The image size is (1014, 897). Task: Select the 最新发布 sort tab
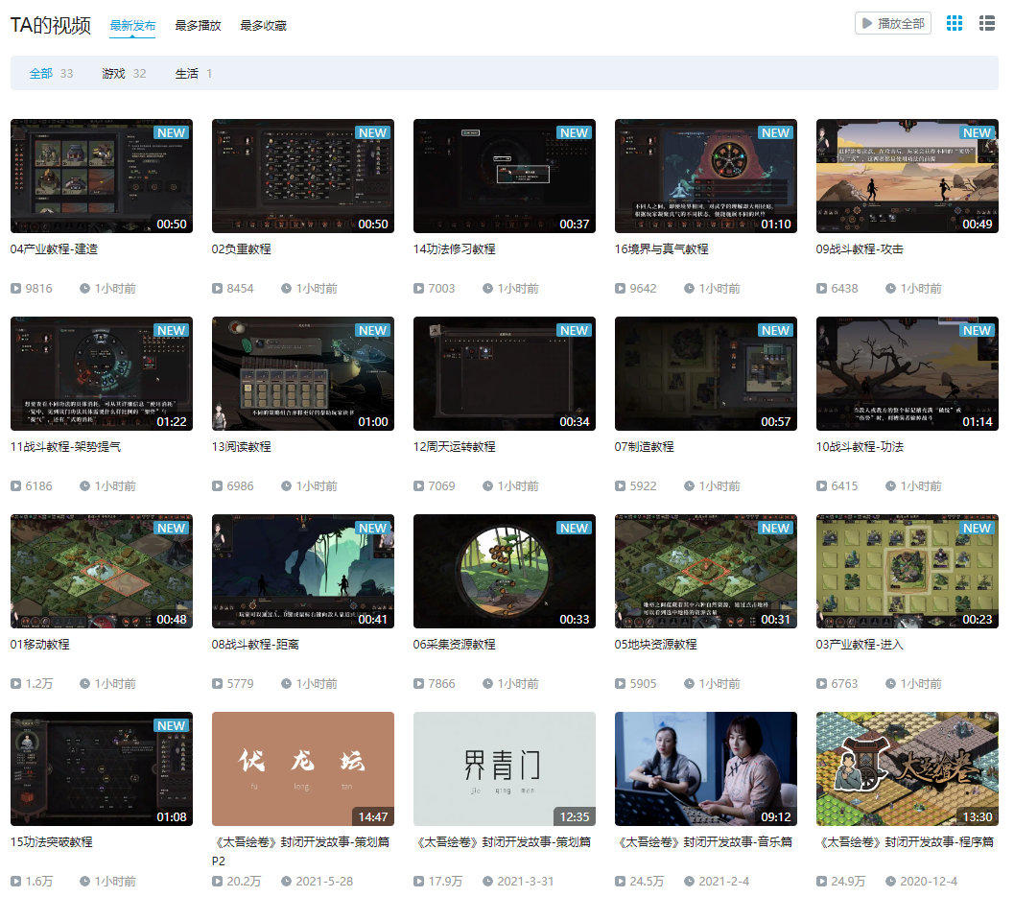(132, 25)
